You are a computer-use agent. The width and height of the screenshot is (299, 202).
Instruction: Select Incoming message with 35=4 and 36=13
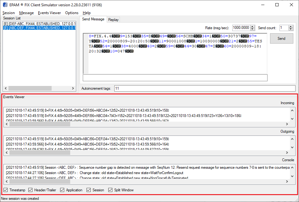[124, 116]
